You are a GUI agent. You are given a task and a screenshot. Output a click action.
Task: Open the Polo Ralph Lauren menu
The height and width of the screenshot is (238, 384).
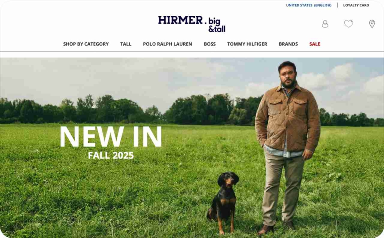pyautogui.click(x=168, y=44)
